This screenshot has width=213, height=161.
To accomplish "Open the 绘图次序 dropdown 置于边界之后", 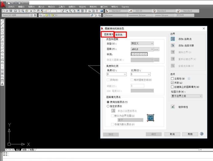I will pyautogui.click(x=187, y=96).
